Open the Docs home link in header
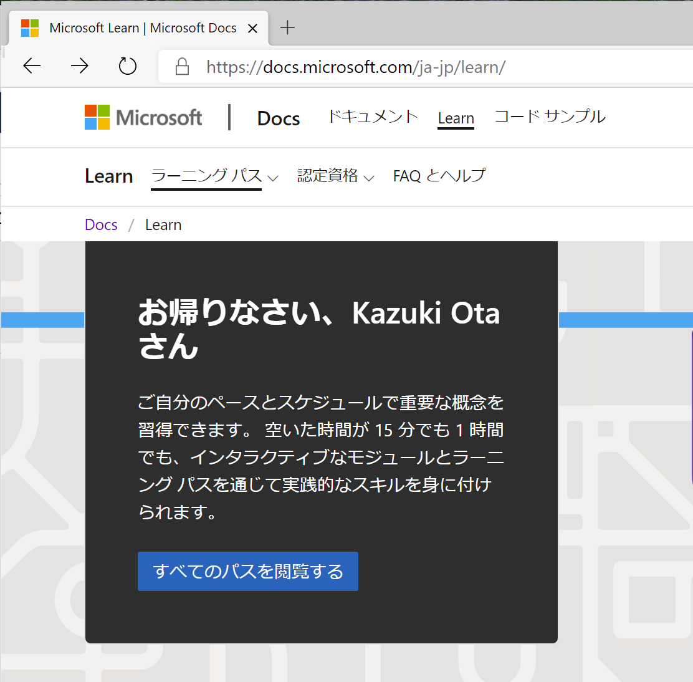 279,118
